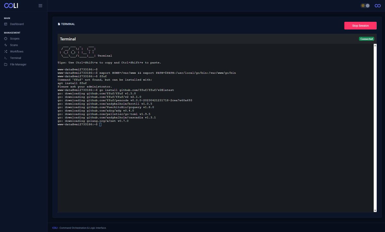
Task: Open the Dashboard page
Action: coord(17,24)
